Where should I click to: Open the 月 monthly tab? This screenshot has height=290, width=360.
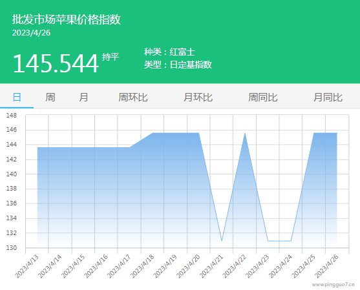[x=83, y=97]
